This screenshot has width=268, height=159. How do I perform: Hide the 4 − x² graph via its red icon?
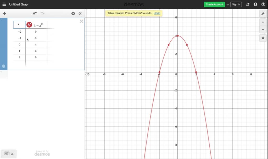pyautogui.click(x=29, y=25)
